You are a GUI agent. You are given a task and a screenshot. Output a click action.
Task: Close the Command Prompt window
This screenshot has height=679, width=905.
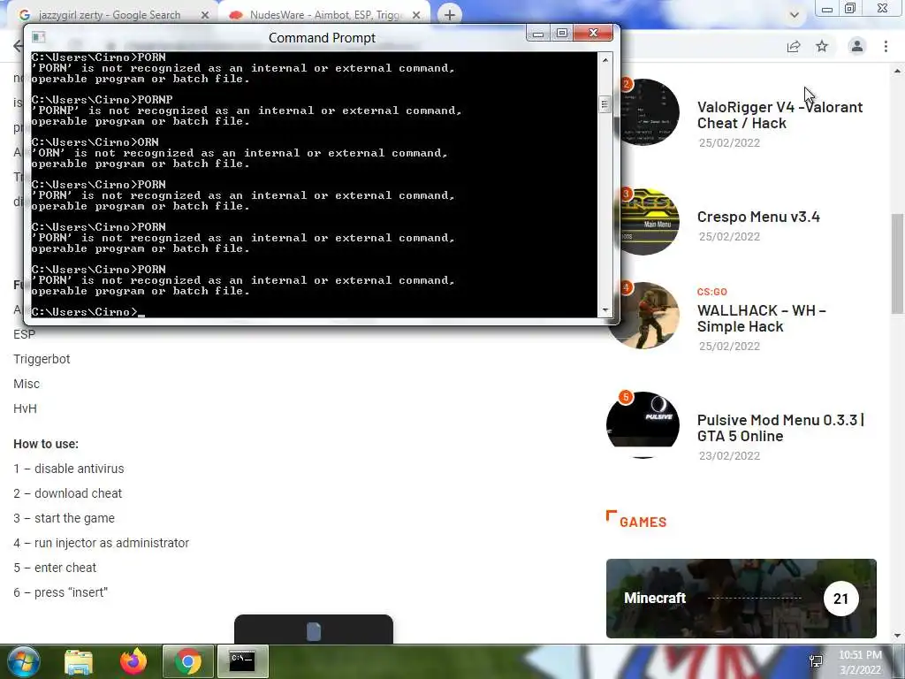[x=593, y=34]
